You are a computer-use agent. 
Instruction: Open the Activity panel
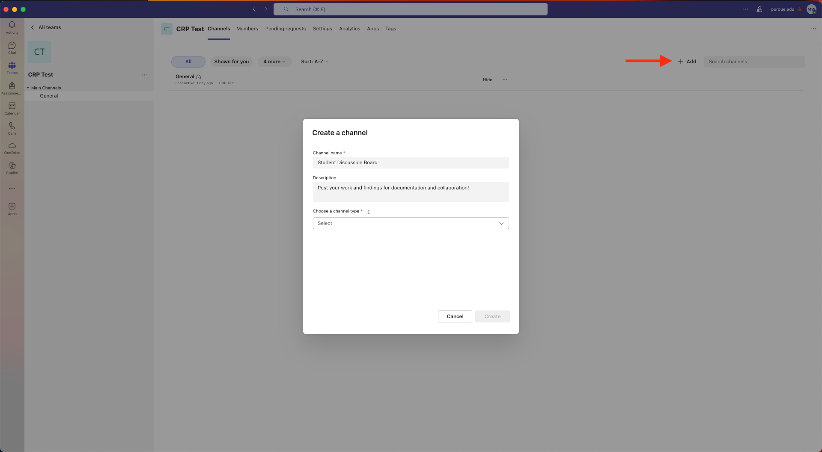12,27
